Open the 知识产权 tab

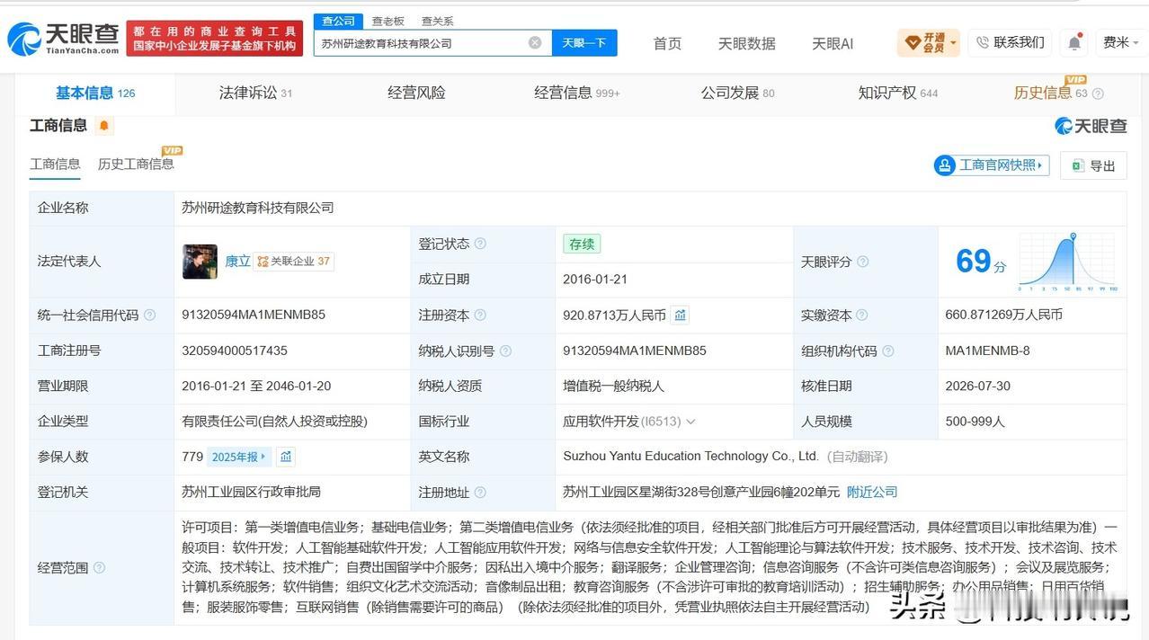tap(897, 93)
